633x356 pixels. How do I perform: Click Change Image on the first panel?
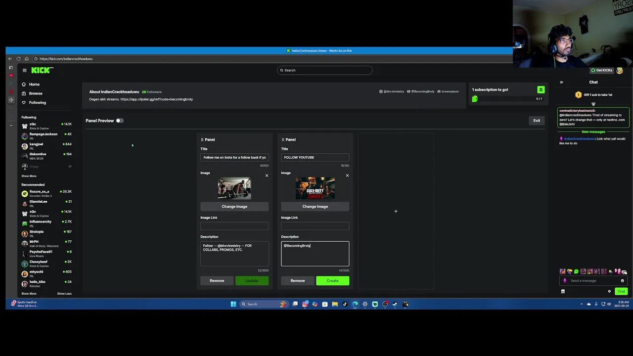coord(234,206)
